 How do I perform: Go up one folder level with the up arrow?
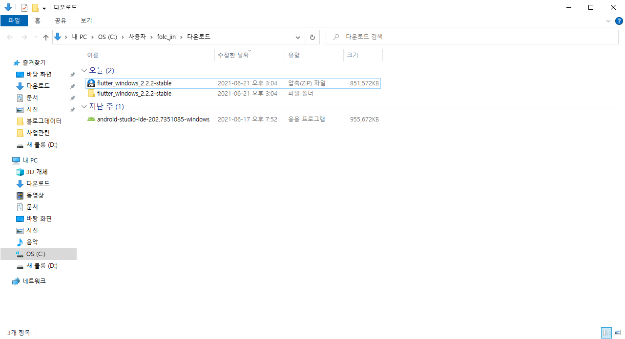point(46,37)
